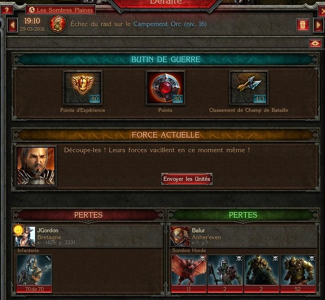Click the BUTIN DE GUERRE header banner
The image size is (325, 300).
166,59
